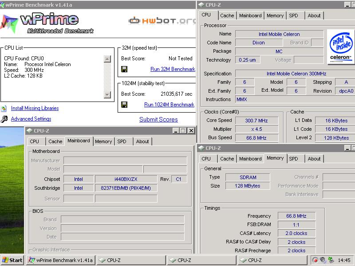Select the third CPU-Z taskbar button
The width and height of the screenshot is (355, 266).
point(272,260)
